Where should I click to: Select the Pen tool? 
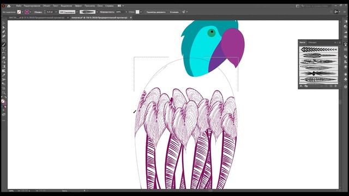tap(4, 32)
